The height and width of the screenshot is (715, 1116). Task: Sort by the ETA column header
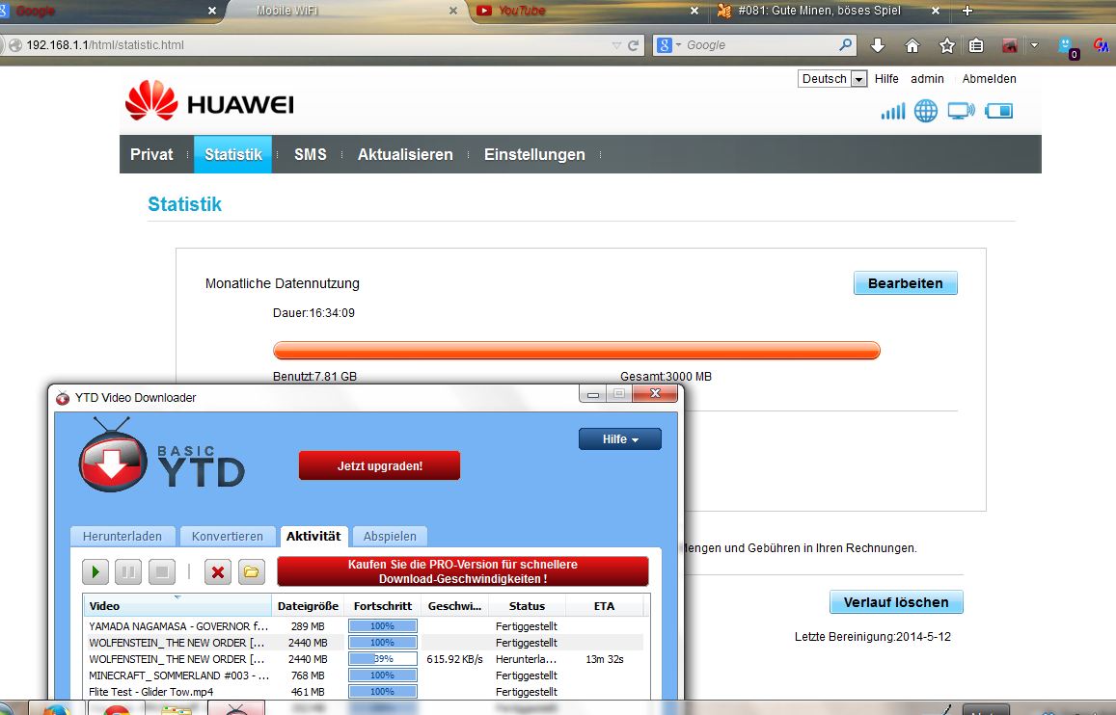pos(604,605)
